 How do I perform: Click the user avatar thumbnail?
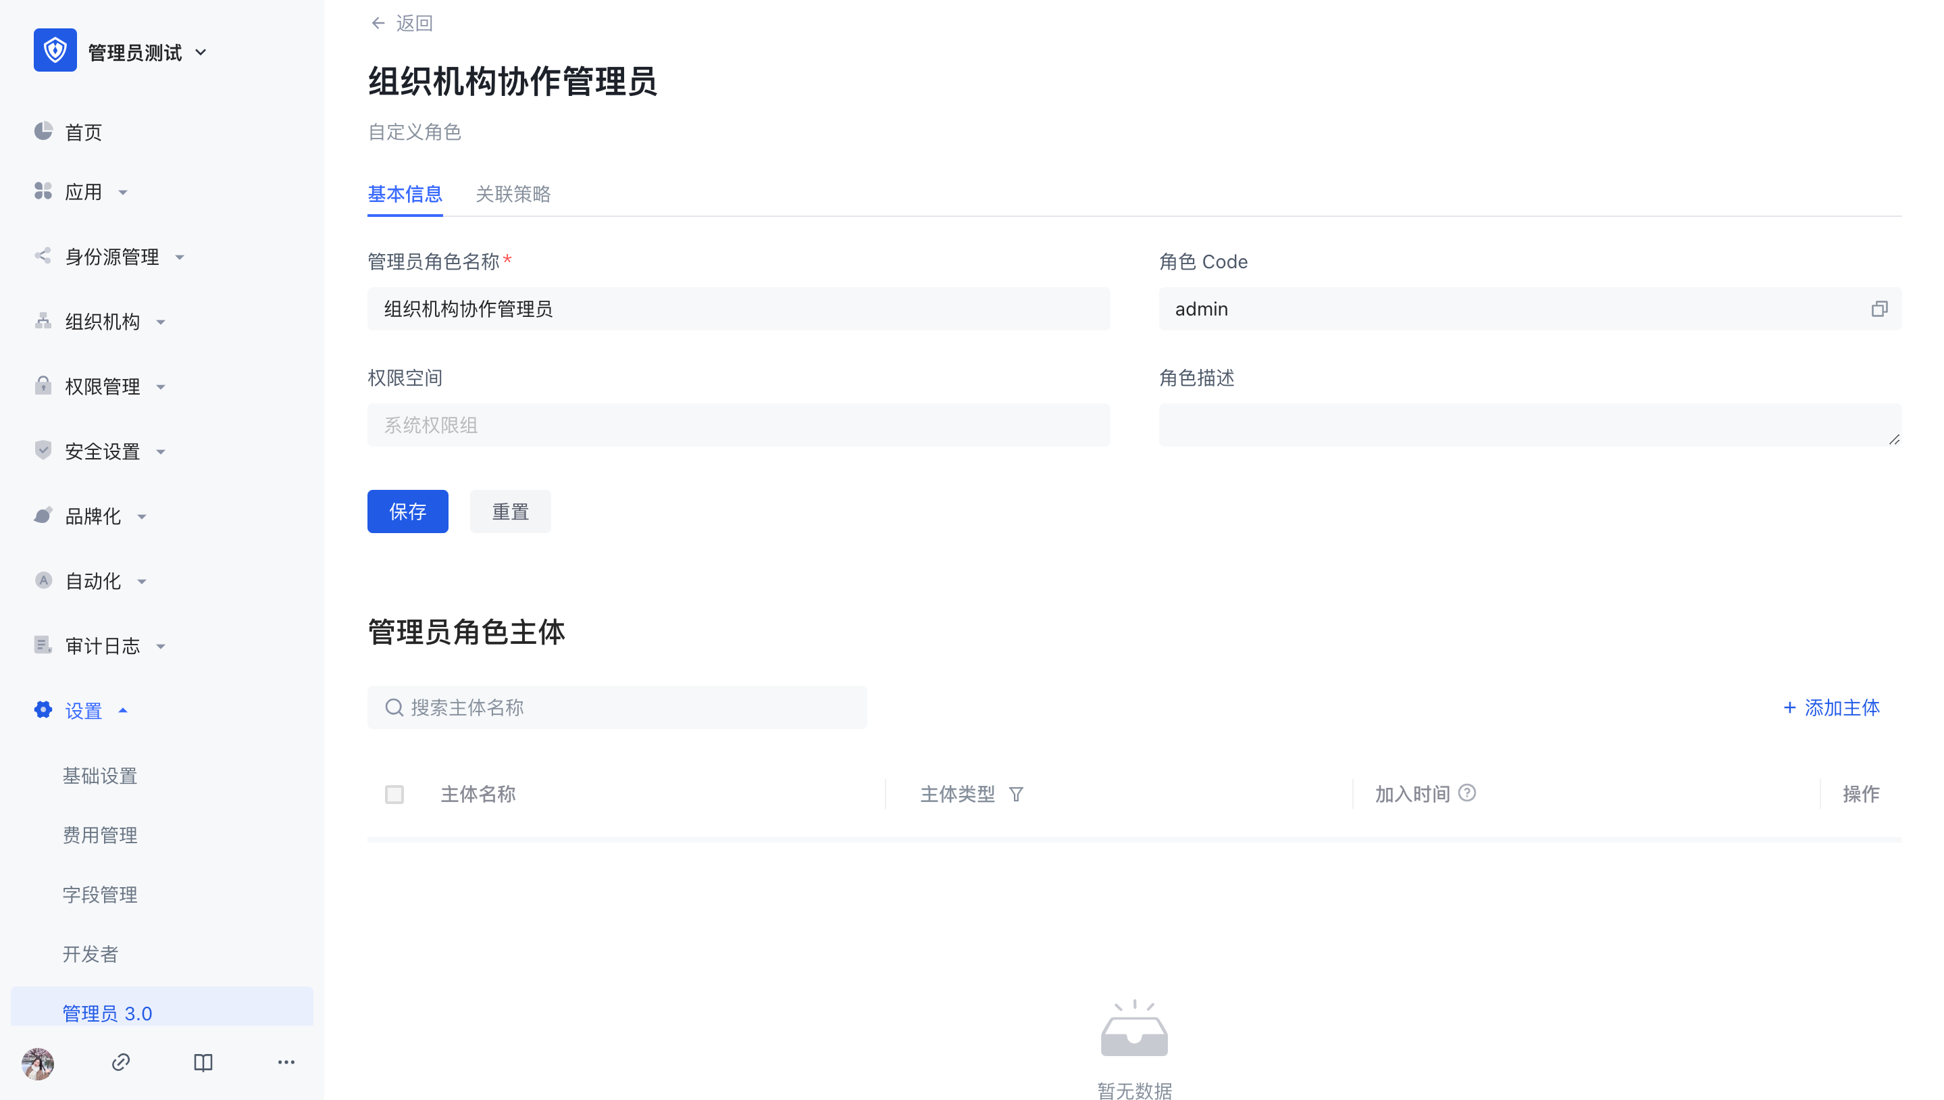coord(38,1063)
